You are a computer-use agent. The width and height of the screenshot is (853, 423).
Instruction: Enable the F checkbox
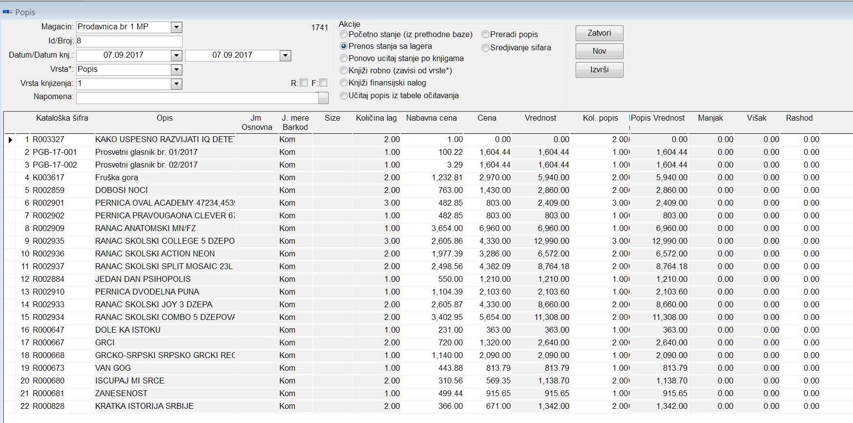pyautogui.click(x=323, y=83)
